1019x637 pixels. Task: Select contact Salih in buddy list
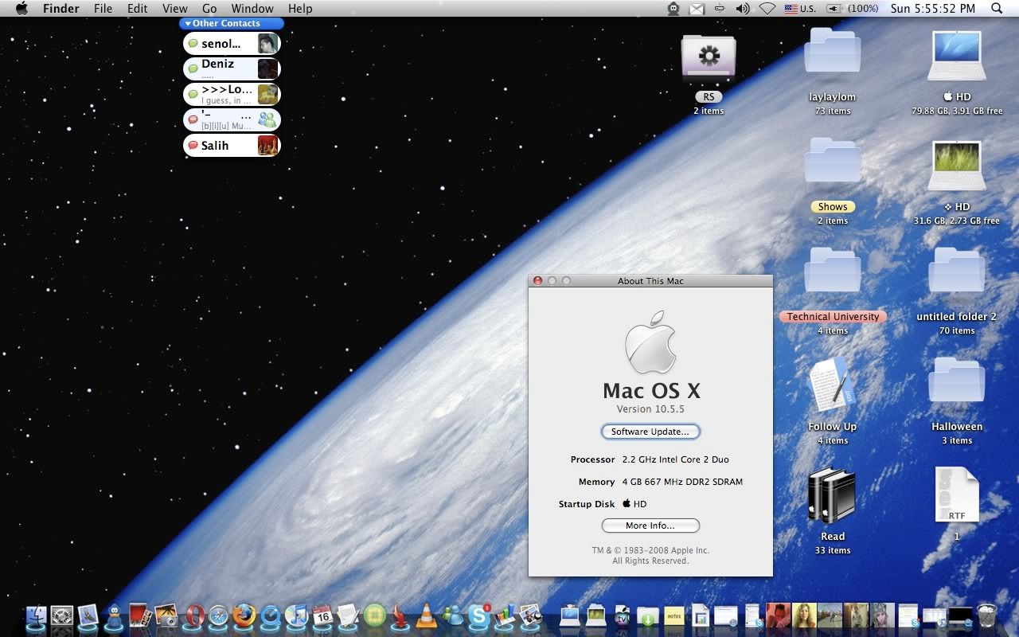[232, 146]
